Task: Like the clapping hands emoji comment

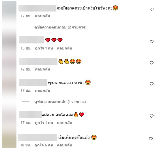Action: pos(152,63)
